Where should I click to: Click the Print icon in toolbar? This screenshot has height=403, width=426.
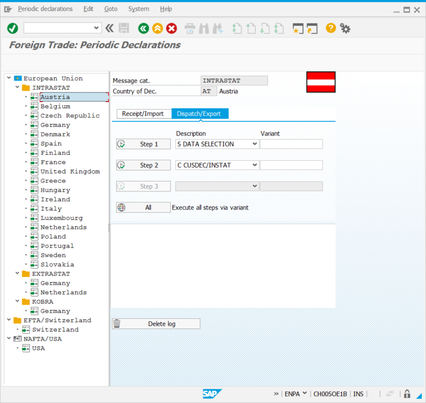[x=190, y=28]
